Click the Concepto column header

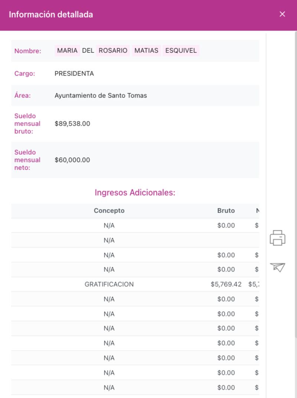click(109, 211)
